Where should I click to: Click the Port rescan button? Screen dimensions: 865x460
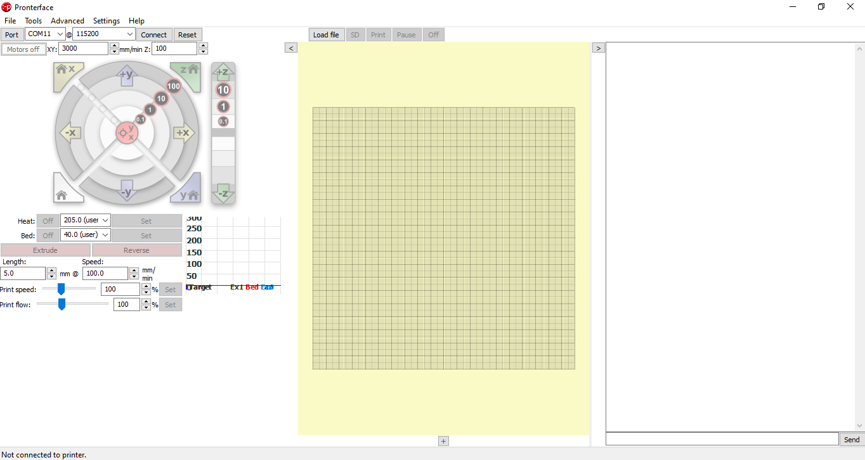tap(12, 35)
